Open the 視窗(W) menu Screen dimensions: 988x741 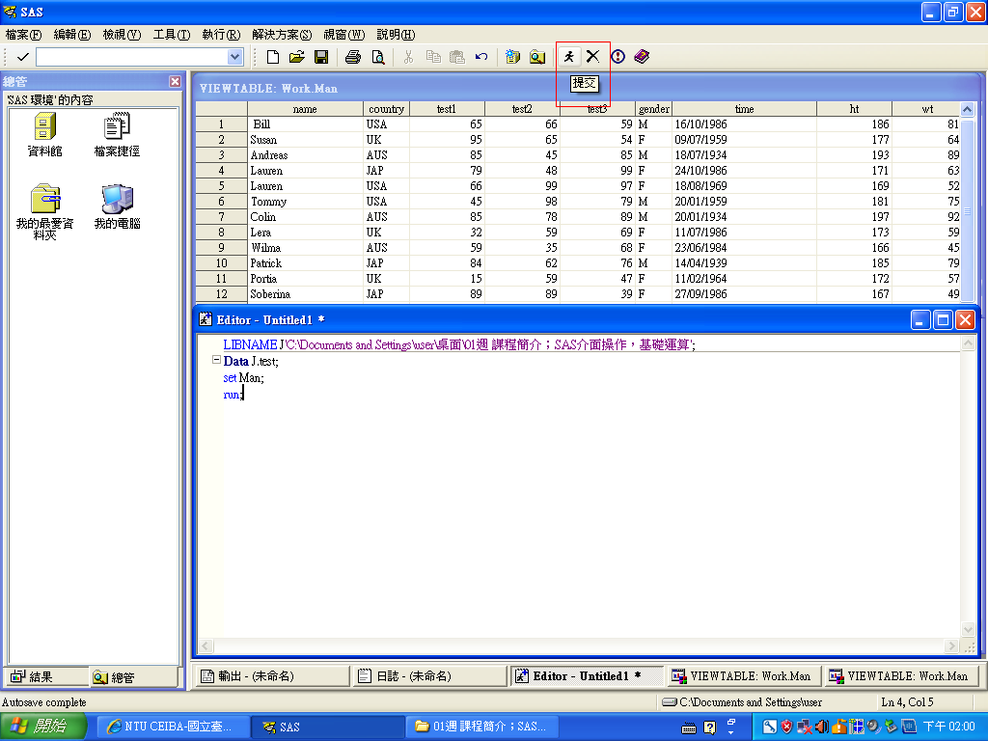344,34
